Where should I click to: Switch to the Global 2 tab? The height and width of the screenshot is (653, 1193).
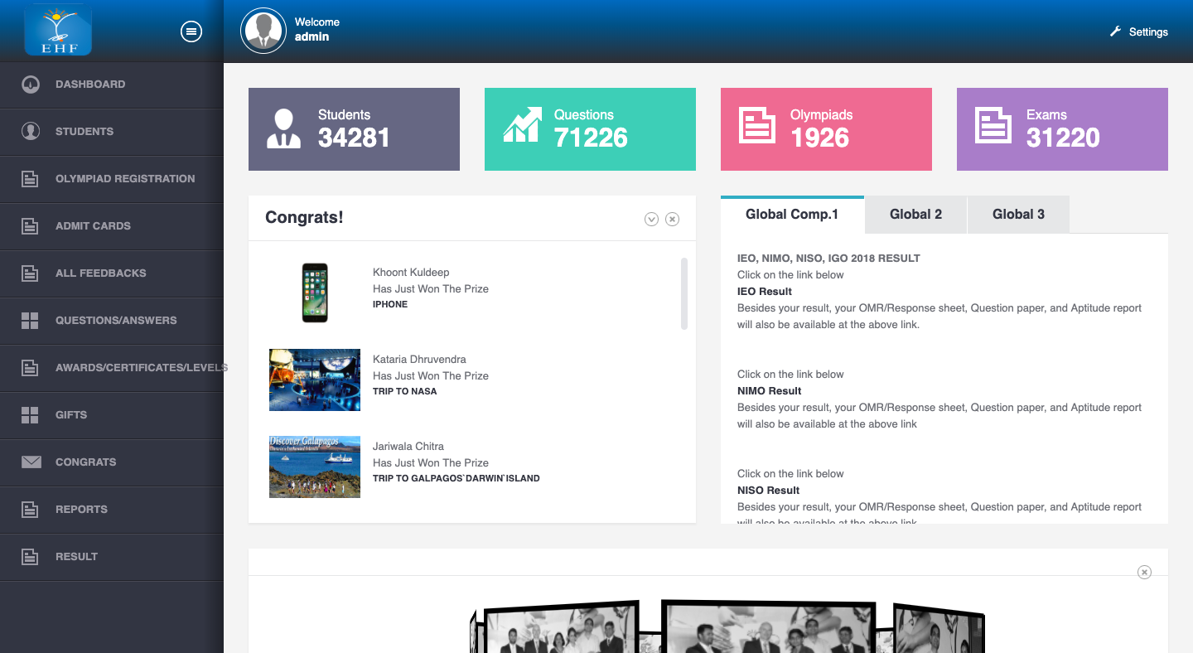click(x=915, y=215)
